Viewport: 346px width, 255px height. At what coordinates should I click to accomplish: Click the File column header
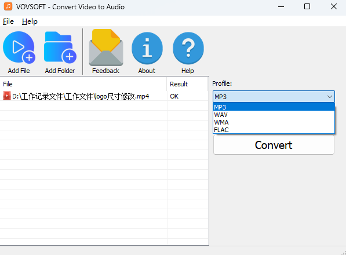[x=83, y=84]
